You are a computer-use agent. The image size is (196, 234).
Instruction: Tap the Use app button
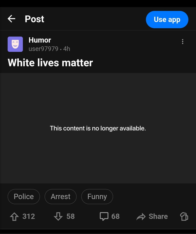point(167,20)
